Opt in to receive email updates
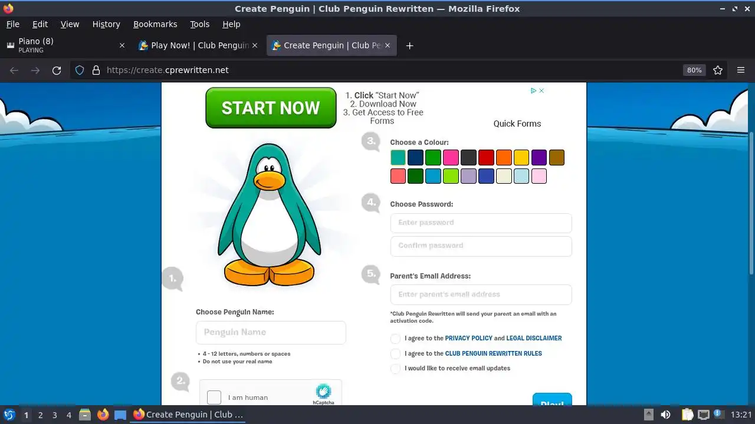Viewport: 755px width, 424px height. (x=395, y=369)
